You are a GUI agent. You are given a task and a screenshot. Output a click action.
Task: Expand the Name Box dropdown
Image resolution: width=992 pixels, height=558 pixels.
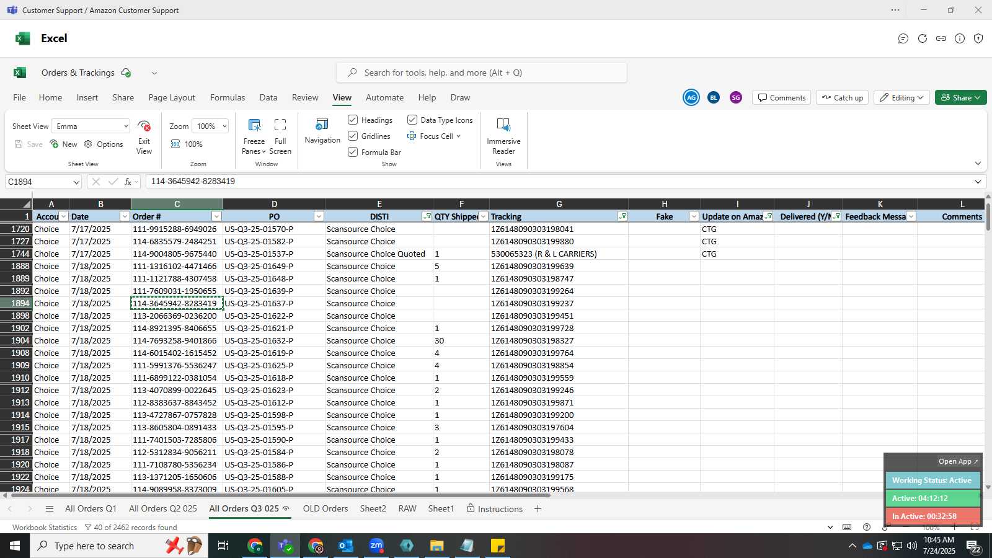click(76, 182)
